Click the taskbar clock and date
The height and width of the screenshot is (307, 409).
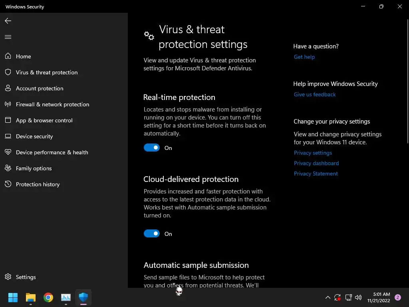[379, 297]
